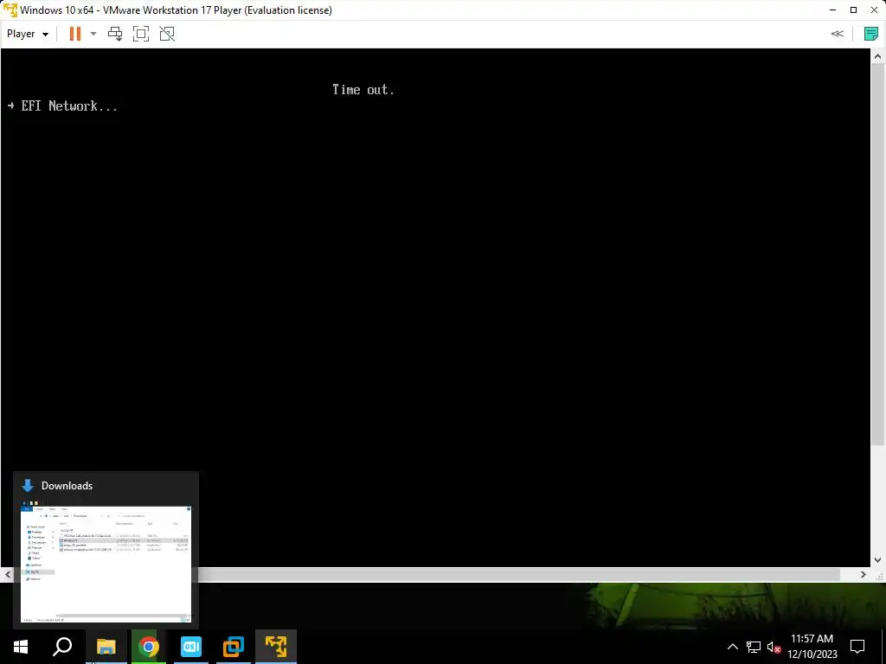Toggle Unity mode icon
The image size is (886, 664).
167,34
